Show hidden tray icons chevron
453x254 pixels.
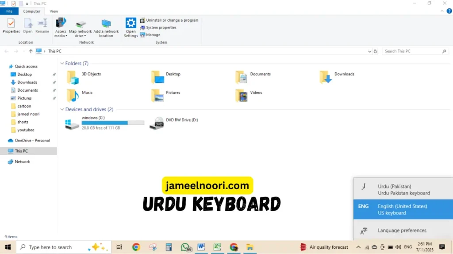pyautogui.click(x=358, y=247)
